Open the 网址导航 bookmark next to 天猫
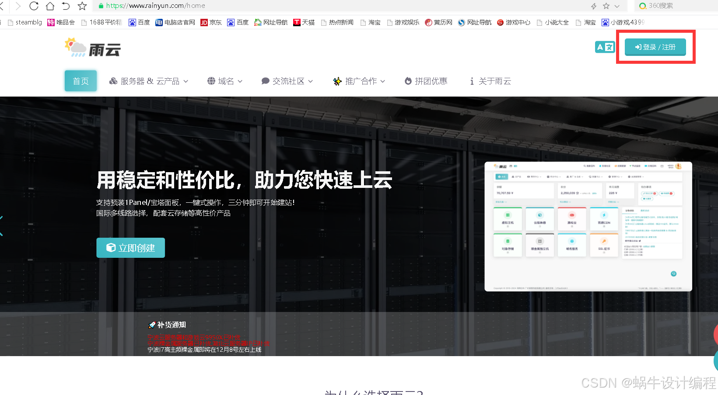 (x=271, y=22)
